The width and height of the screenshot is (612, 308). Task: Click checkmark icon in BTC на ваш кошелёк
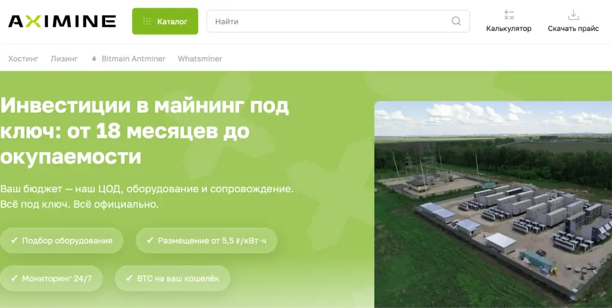(x=130, y=278)
